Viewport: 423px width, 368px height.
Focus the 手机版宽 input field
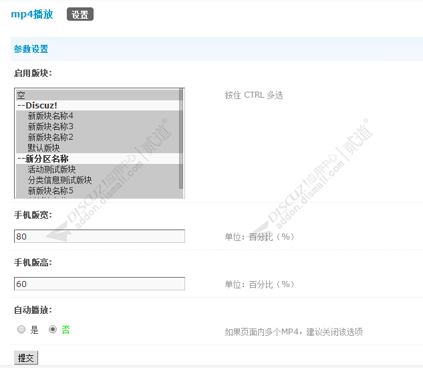pyautogui.click(x=100, y=236)
